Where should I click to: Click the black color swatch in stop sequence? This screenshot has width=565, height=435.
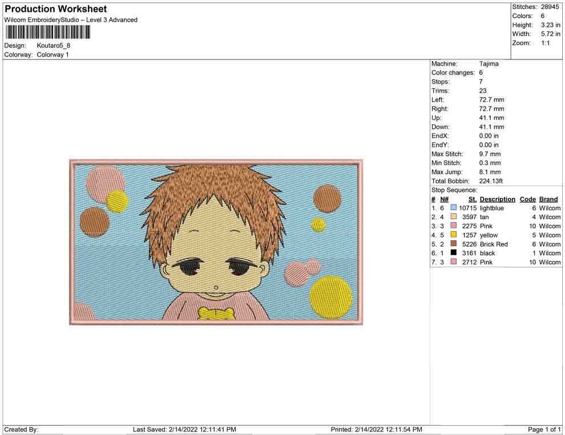pos(454,253)
